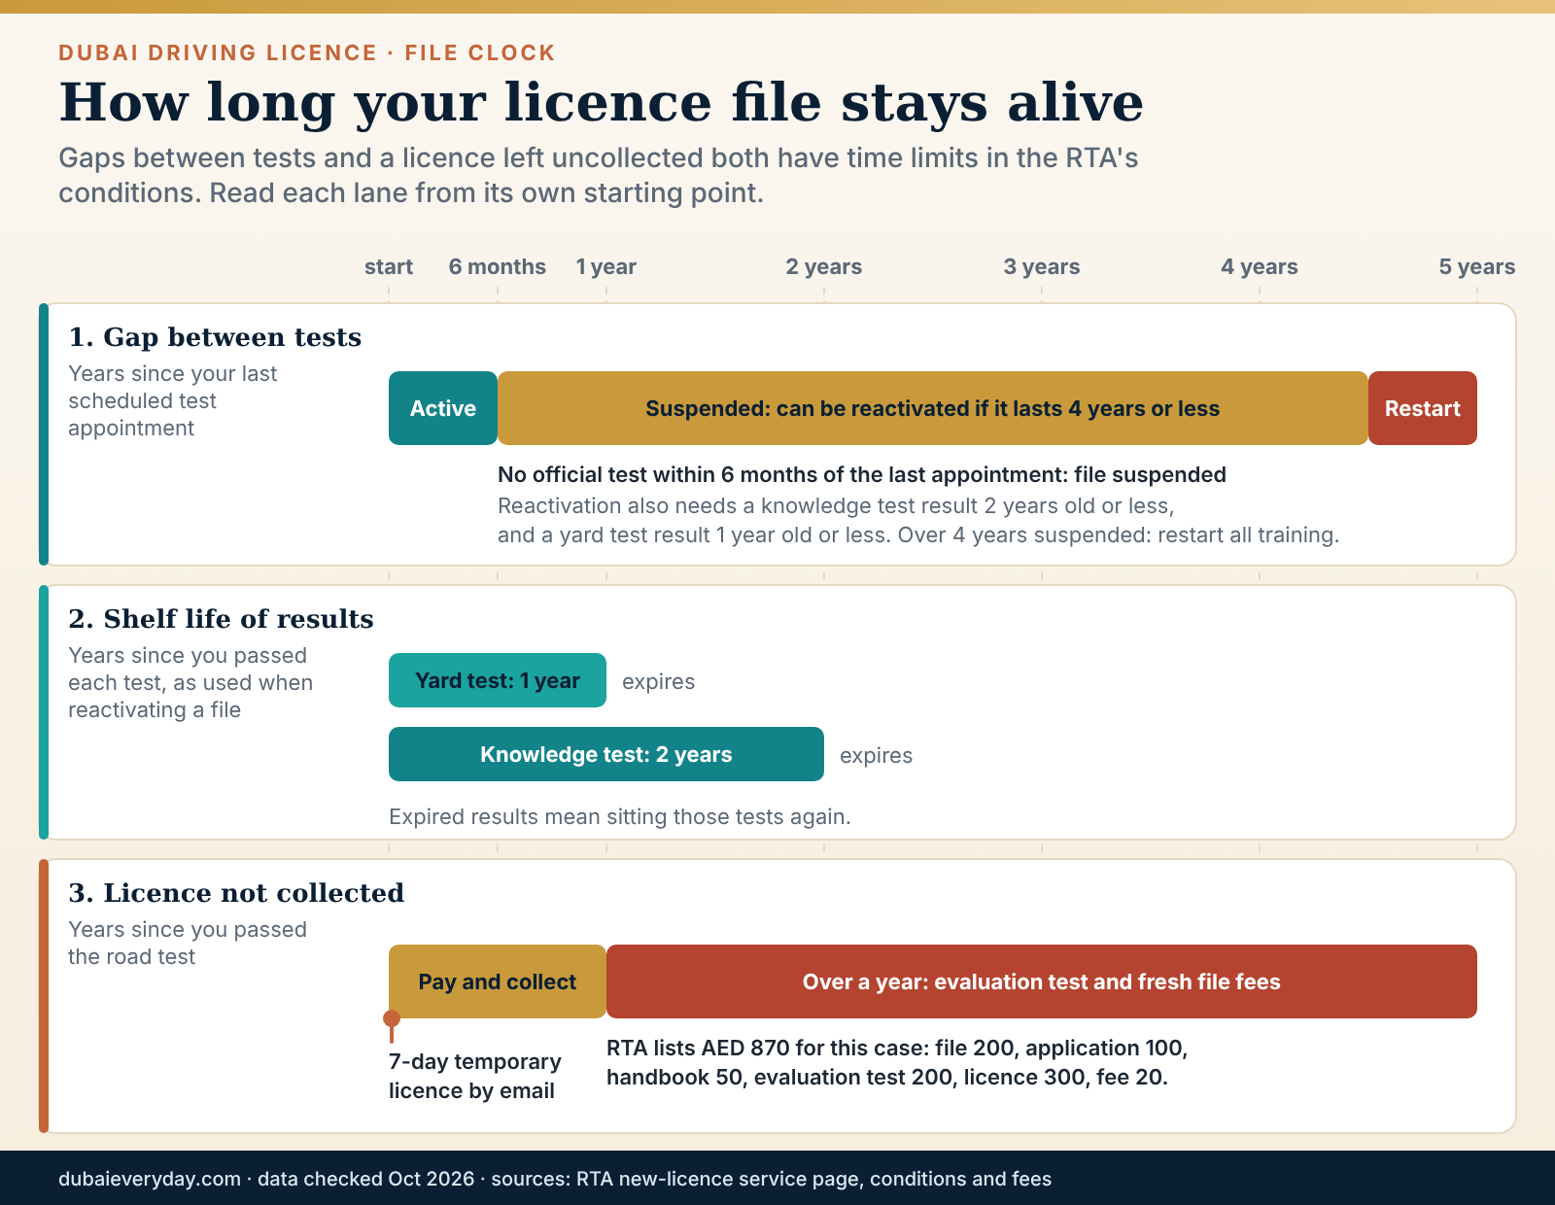The width and height of the screenshot is (1555, 1205).
Task: Click the "5 years" axis label
Action: click(x=1477, y=266)
